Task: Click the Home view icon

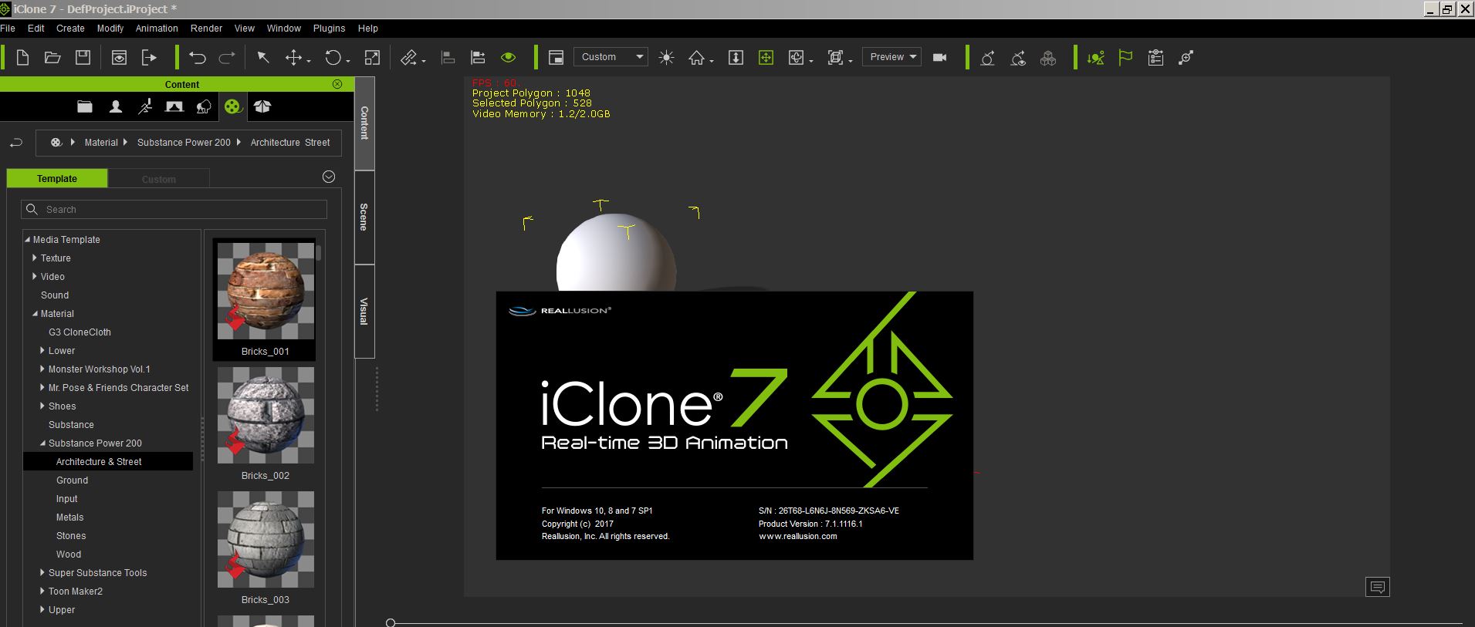Action: click(697, 57)
